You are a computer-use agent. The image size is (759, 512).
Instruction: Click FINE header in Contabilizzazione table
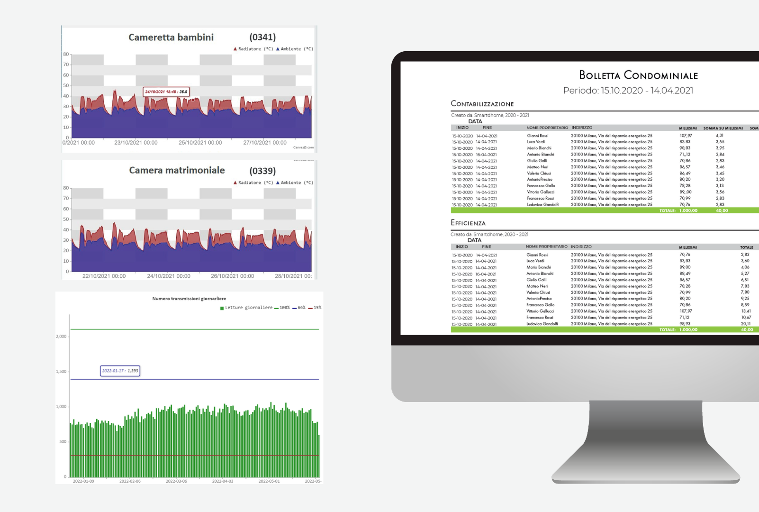coord(487,128)
